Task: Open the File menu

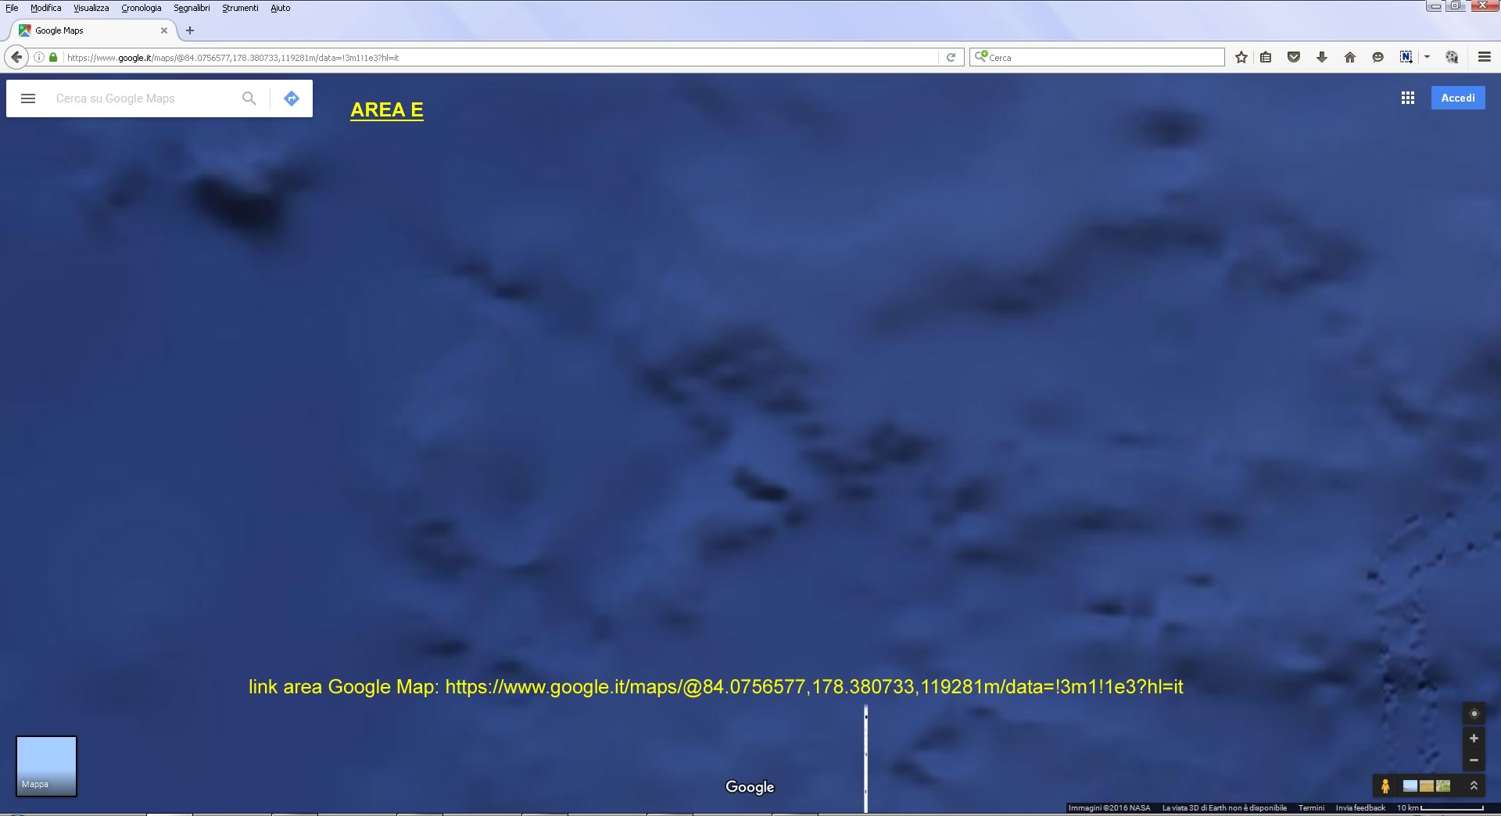Action: coord(12,8)
